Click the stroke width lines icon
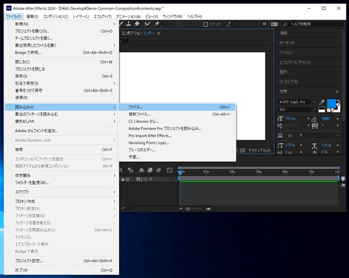The height and width of the screenshot is (278, 349). click(x=280, y=136)
